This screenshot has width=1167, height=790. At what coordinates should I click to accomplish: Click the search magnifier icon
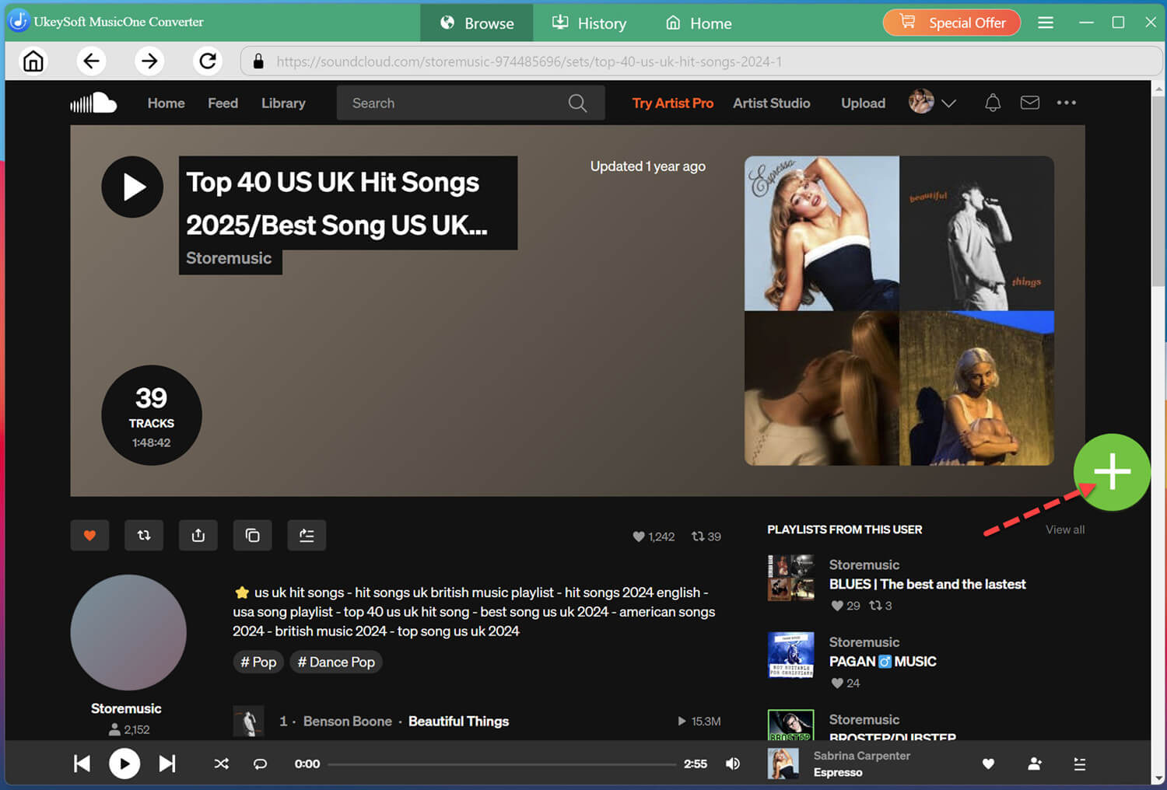pyautogui.click(x=577, y=103)
